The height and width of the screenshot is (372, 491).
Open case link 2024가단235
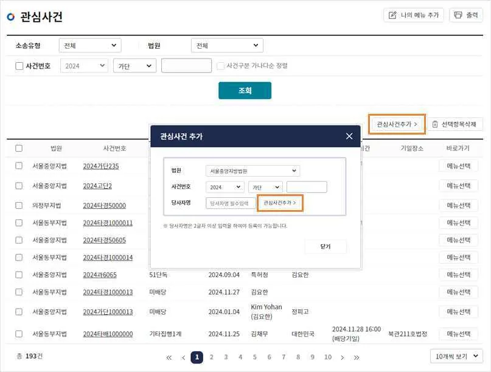[101, 166]
